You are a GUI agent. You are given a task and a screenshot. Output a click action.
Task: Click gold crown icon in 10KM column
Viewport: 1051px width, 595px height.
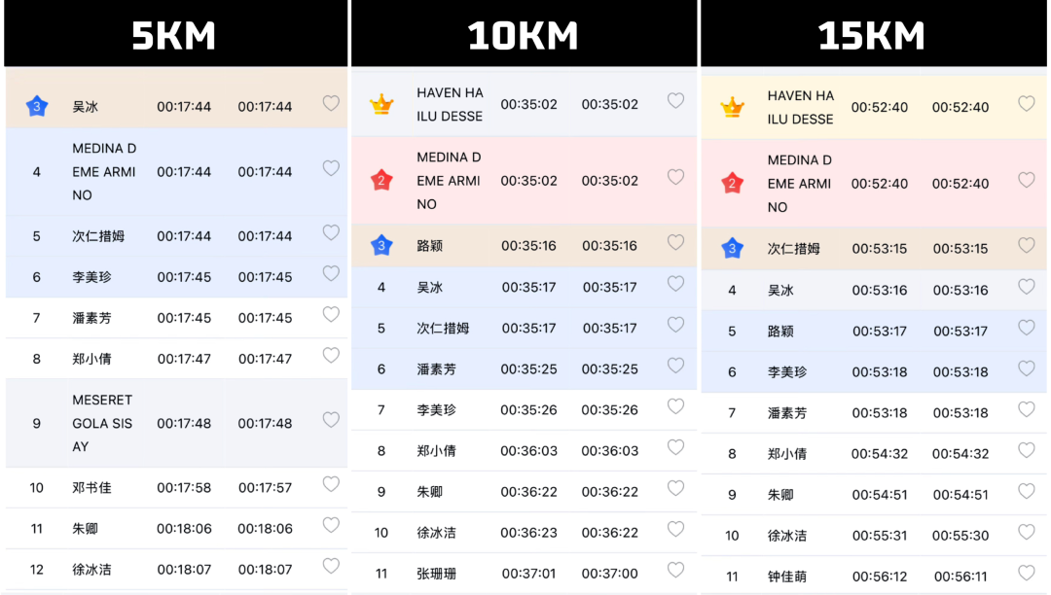381,104
